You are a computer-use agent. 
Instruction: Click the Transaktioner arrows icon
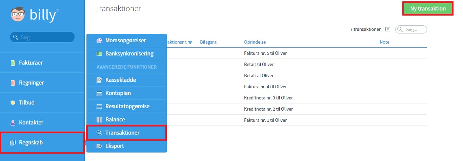(99, 133)
